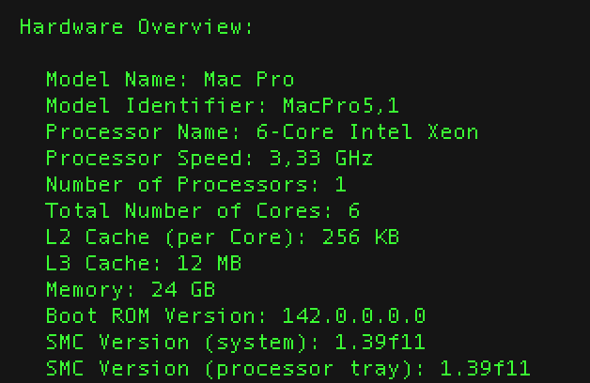Click the 'Hardware Overview:' heading text
The width and height of the screenshot is (590, 383).
[136, 26]
